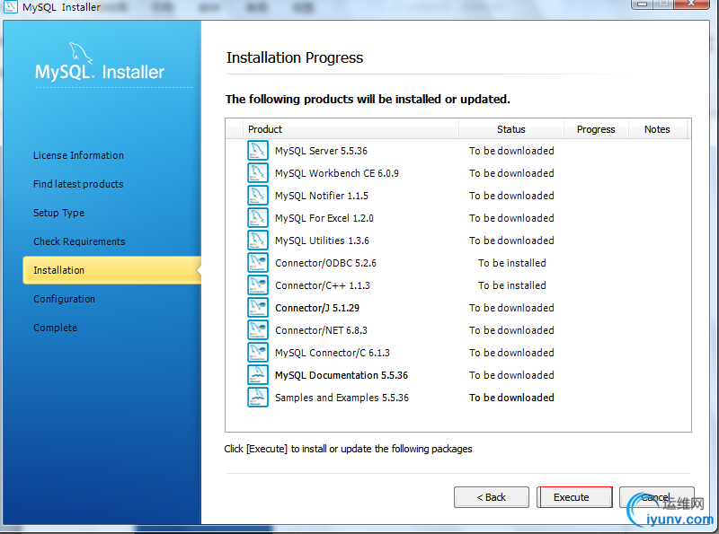This screenshot has width=719, height=534.
Task: Click the Connector/ODBC 5.2.6 icon
Action: [x=258, y=263]
